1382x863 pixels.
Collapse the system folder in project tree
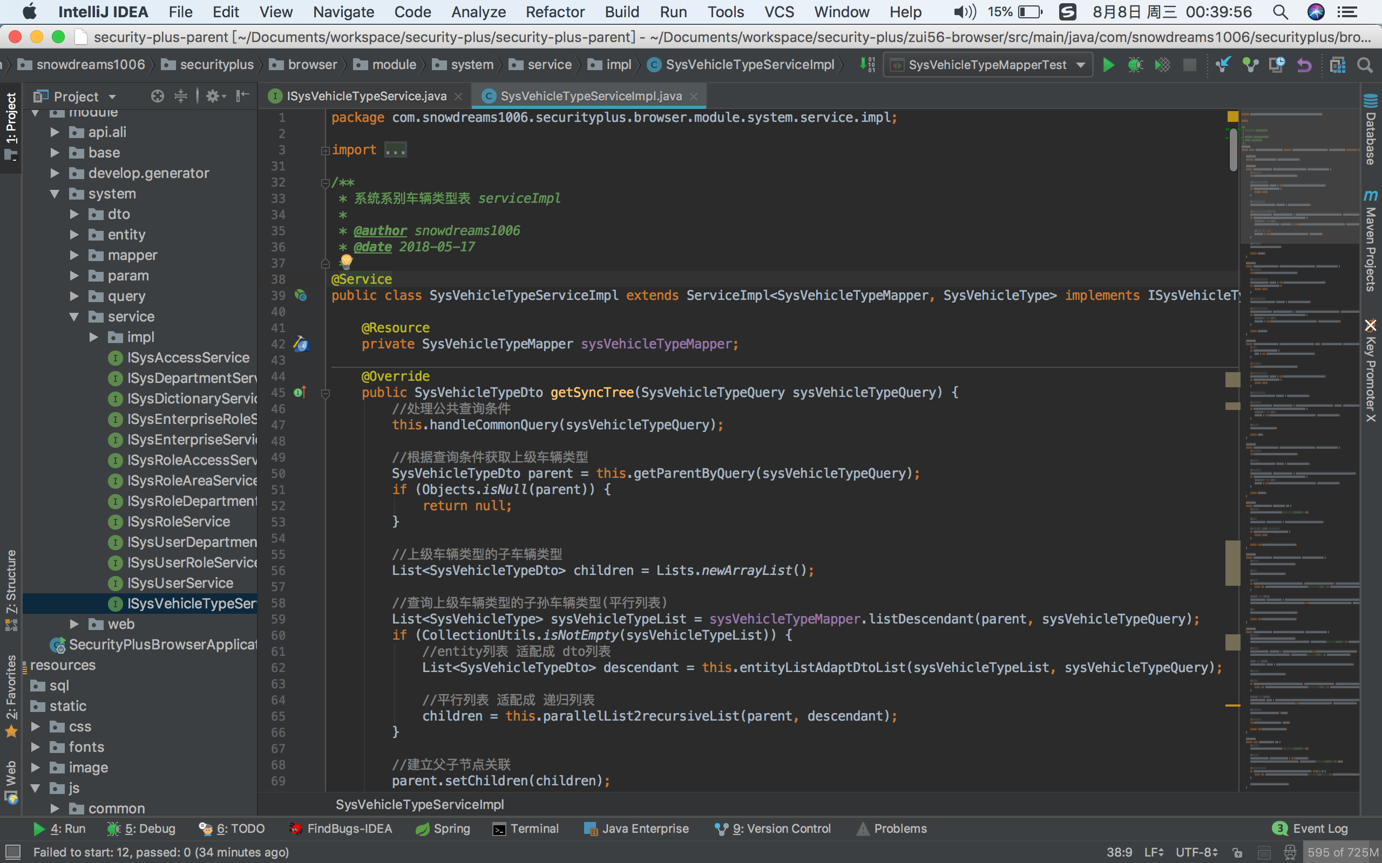pyautogui.click(x=55, y=194)
